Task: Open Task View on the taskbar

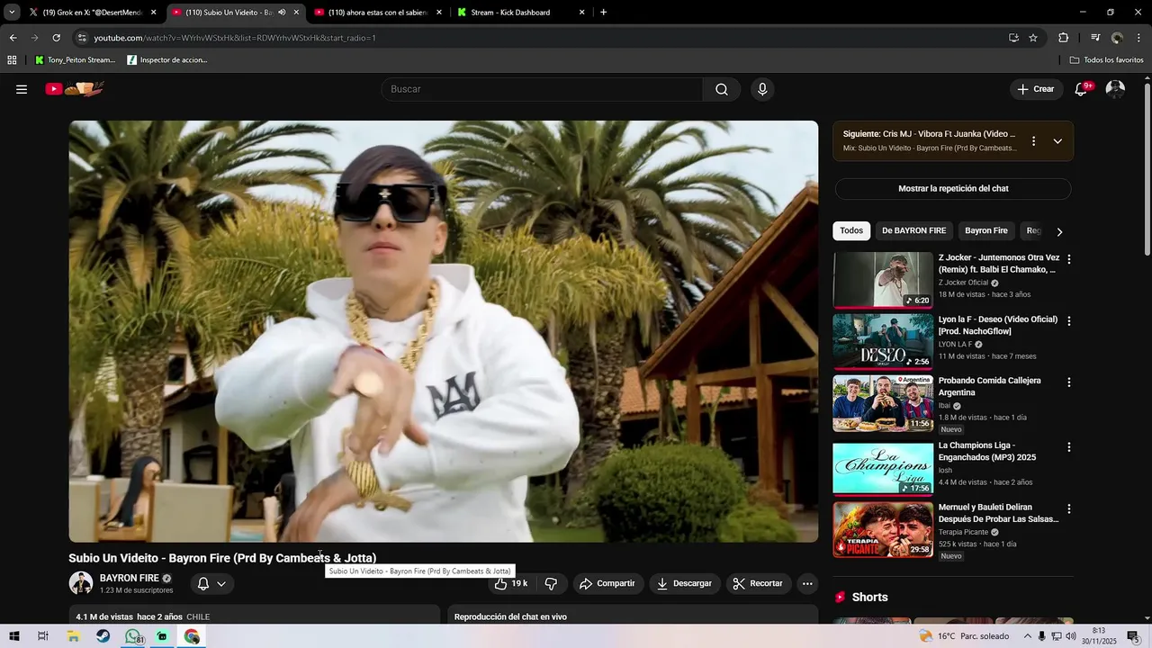Action: point(42,636)
